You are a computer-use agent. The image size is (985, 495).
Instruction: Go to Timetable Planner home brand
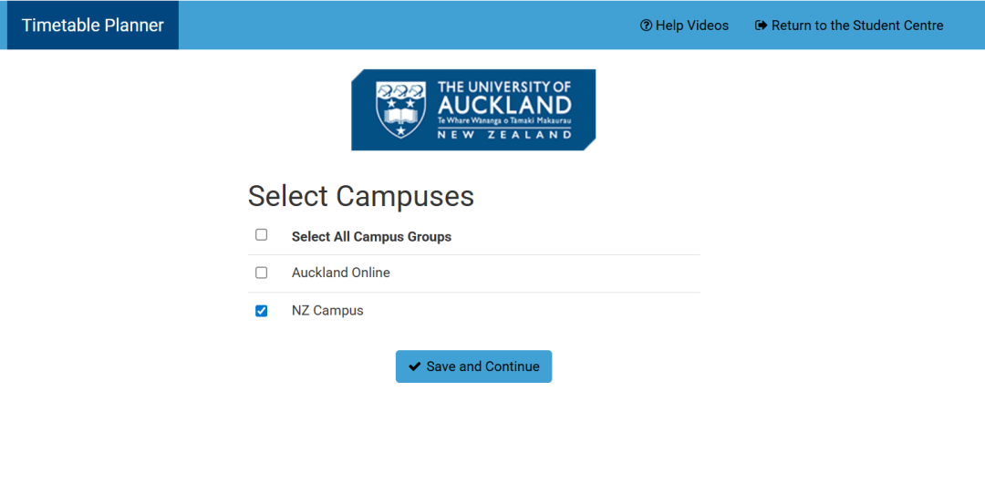coord(93,26)
